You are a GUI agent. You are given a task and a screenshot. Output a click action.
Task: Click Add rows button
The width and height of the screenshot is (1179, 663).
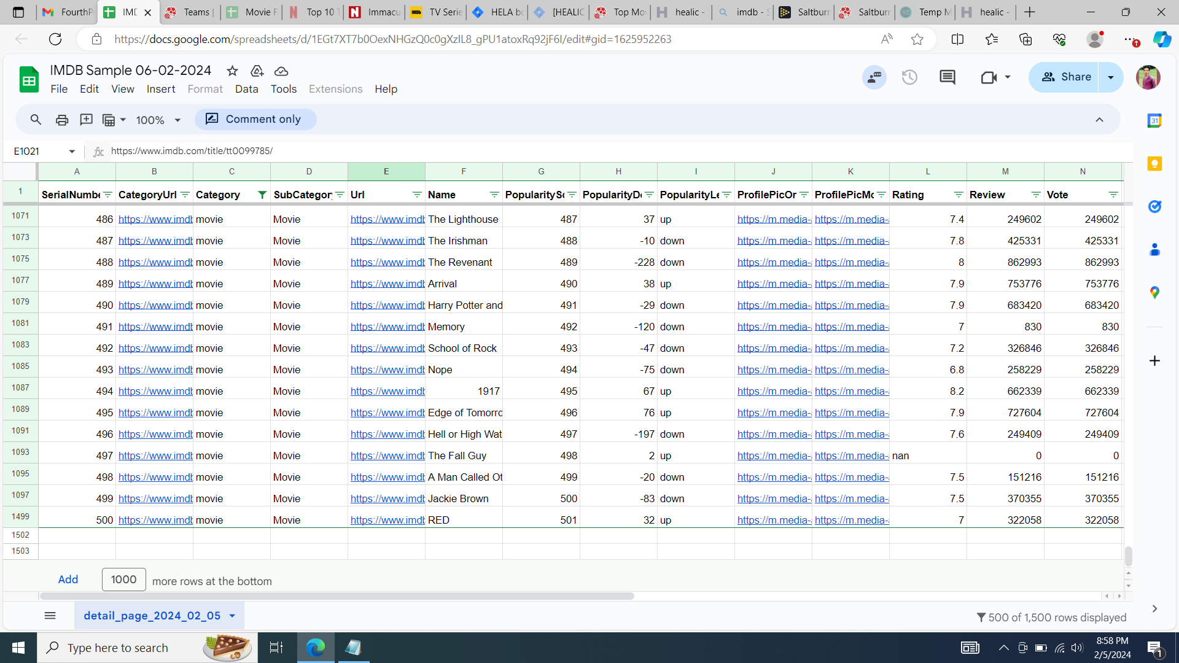(68, 580)
